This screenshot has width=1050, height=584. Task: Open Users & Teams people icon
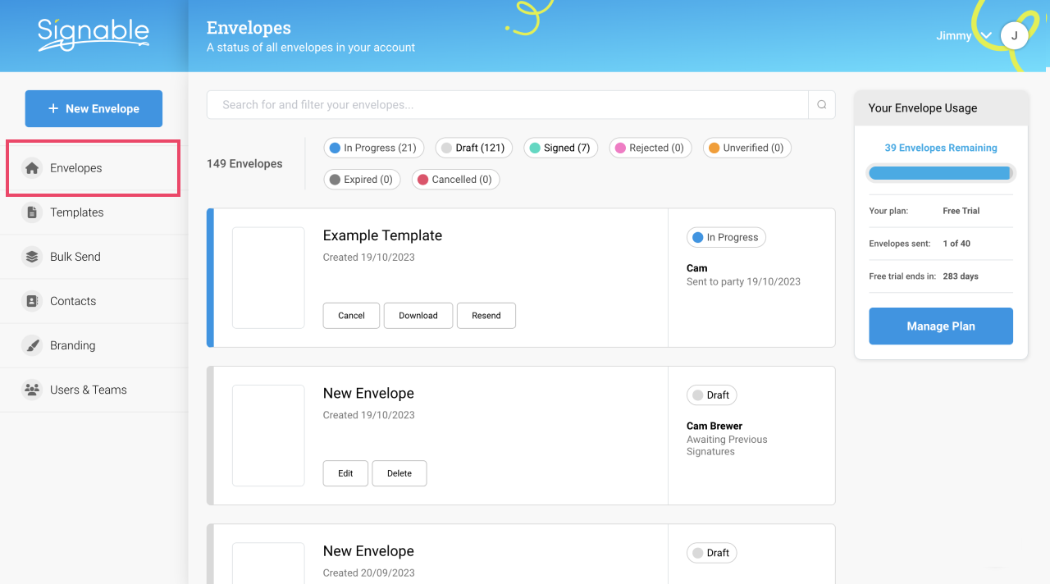[32, 390]
